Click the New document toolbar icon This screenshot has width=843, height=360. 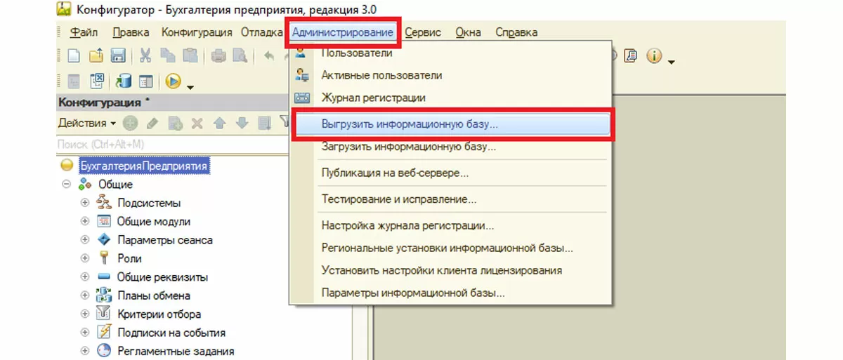coord(74,56)
